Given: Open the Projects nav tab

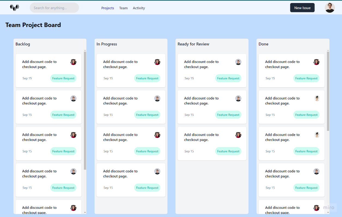Looking at the screenshot, I should (108, 8).
